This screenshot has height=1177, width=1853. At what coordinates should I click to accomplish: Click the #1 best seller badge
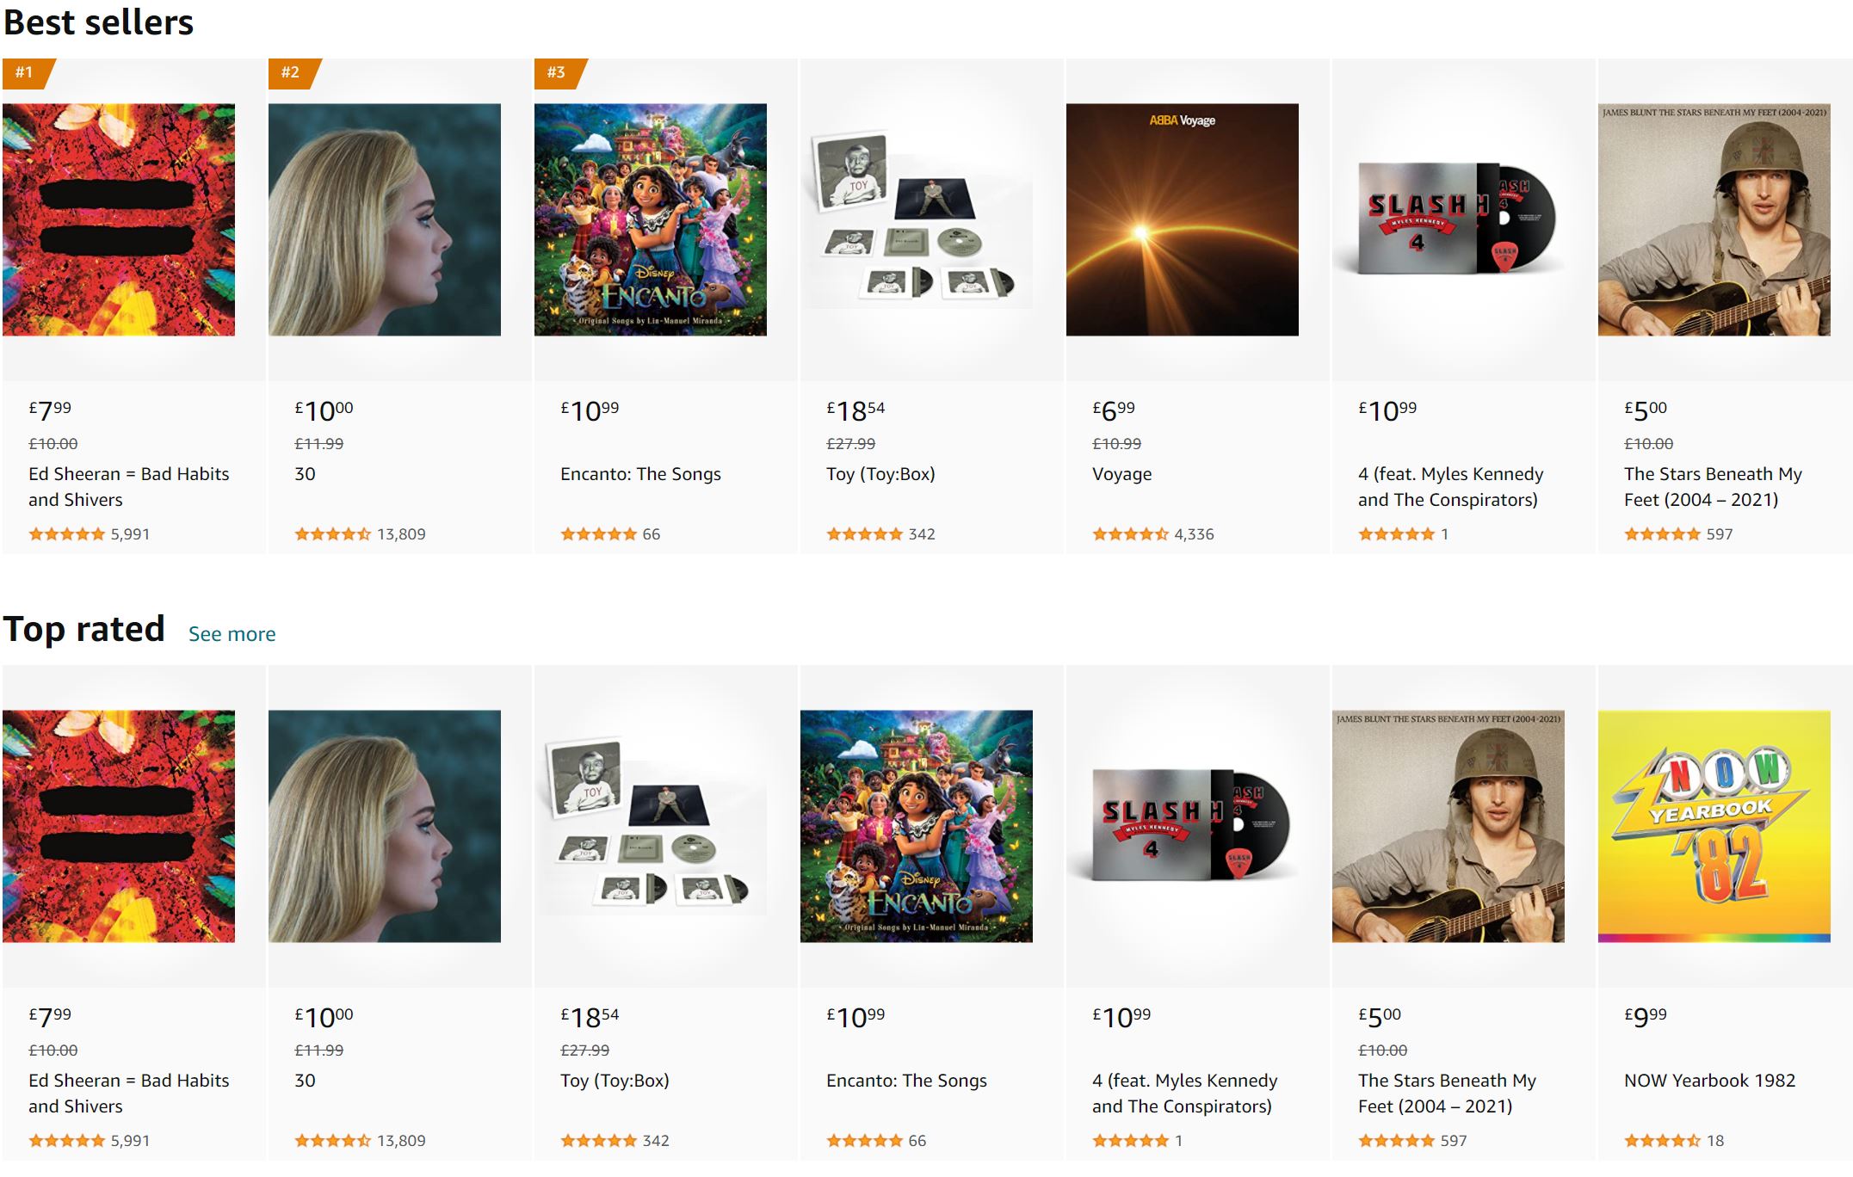25,72
